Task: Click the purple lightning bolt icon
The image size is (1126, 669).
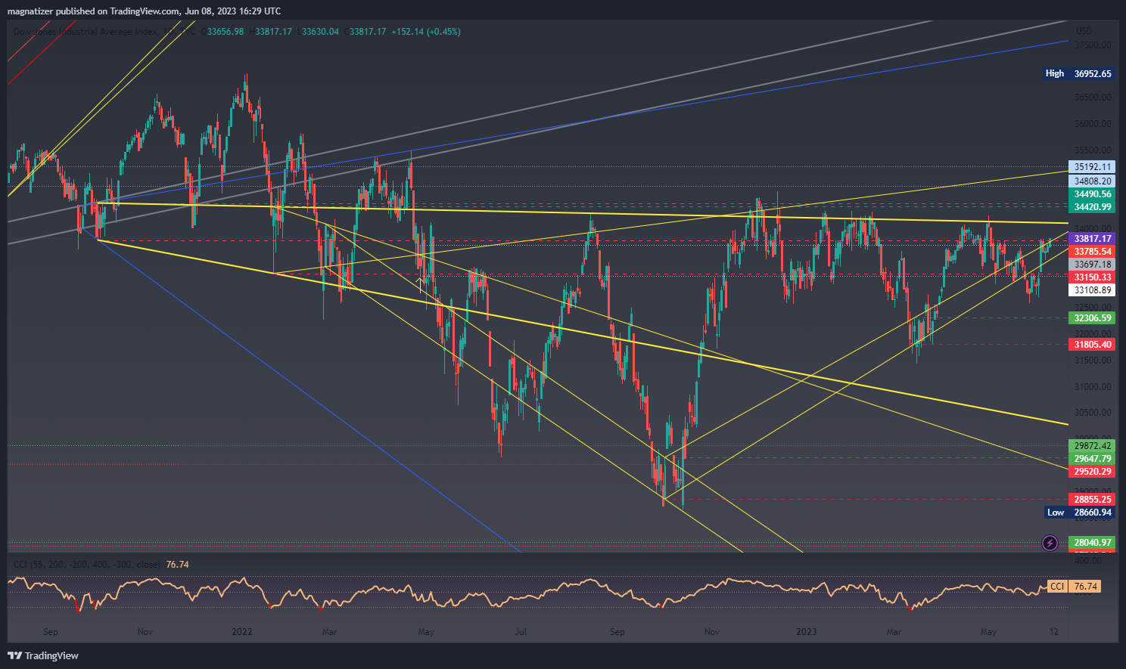Action: point(1050,543)
